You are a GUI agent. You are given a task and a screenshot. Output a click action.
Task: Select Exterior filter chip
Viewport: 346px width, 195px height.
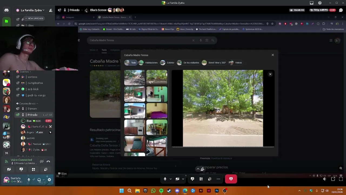point(167,63)
